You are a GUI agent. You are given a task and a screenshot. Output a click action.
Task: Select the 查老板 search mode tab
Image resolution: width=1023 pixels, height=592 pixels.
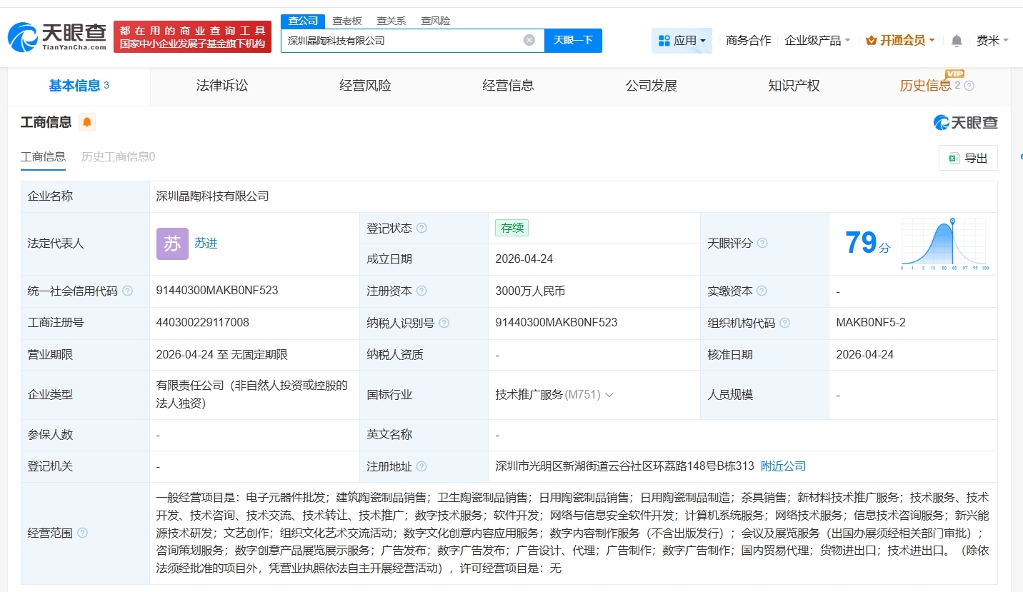(x=347, y=21)
